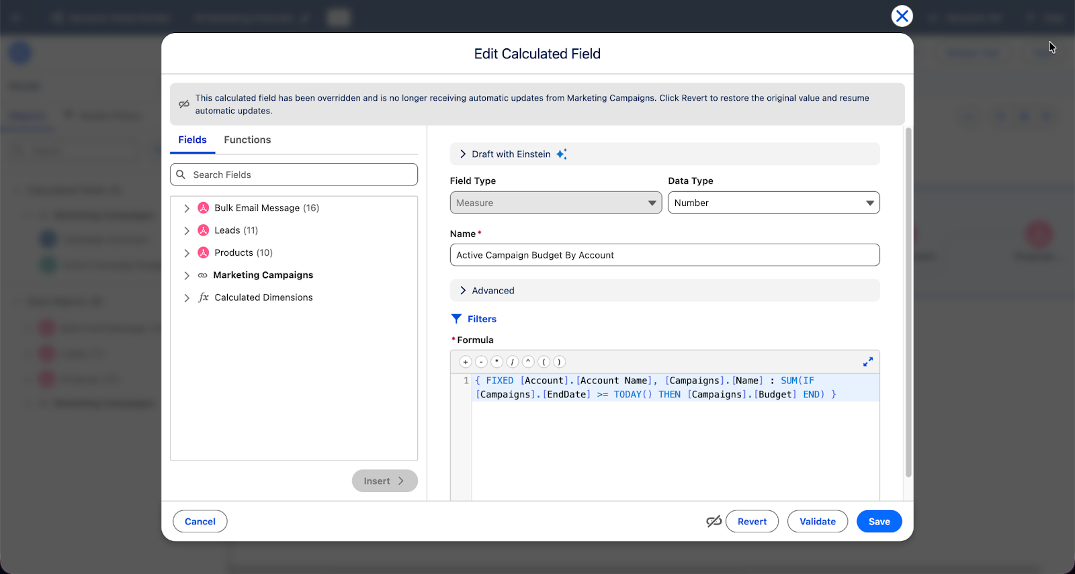Click the Products object icon
This screenshot has width=1075, height=574.
[x=204, y=252]
